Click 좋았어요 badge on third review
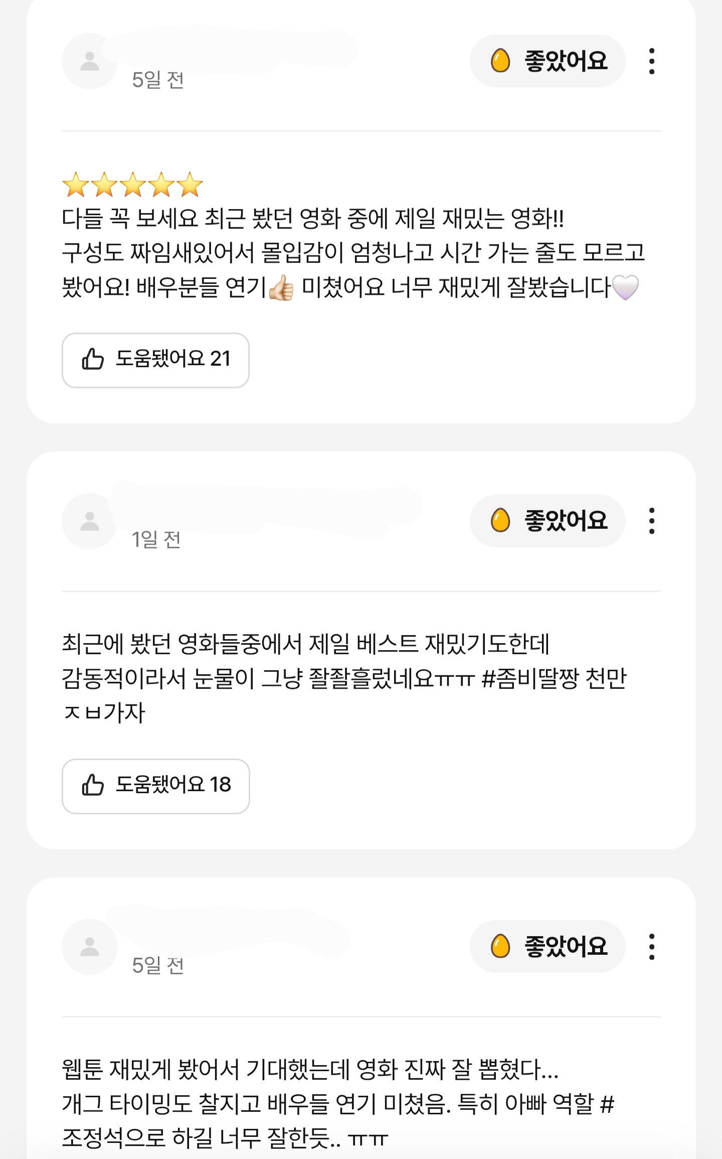This screenshot has height=1159, width=722. click(x=548, y=946)
